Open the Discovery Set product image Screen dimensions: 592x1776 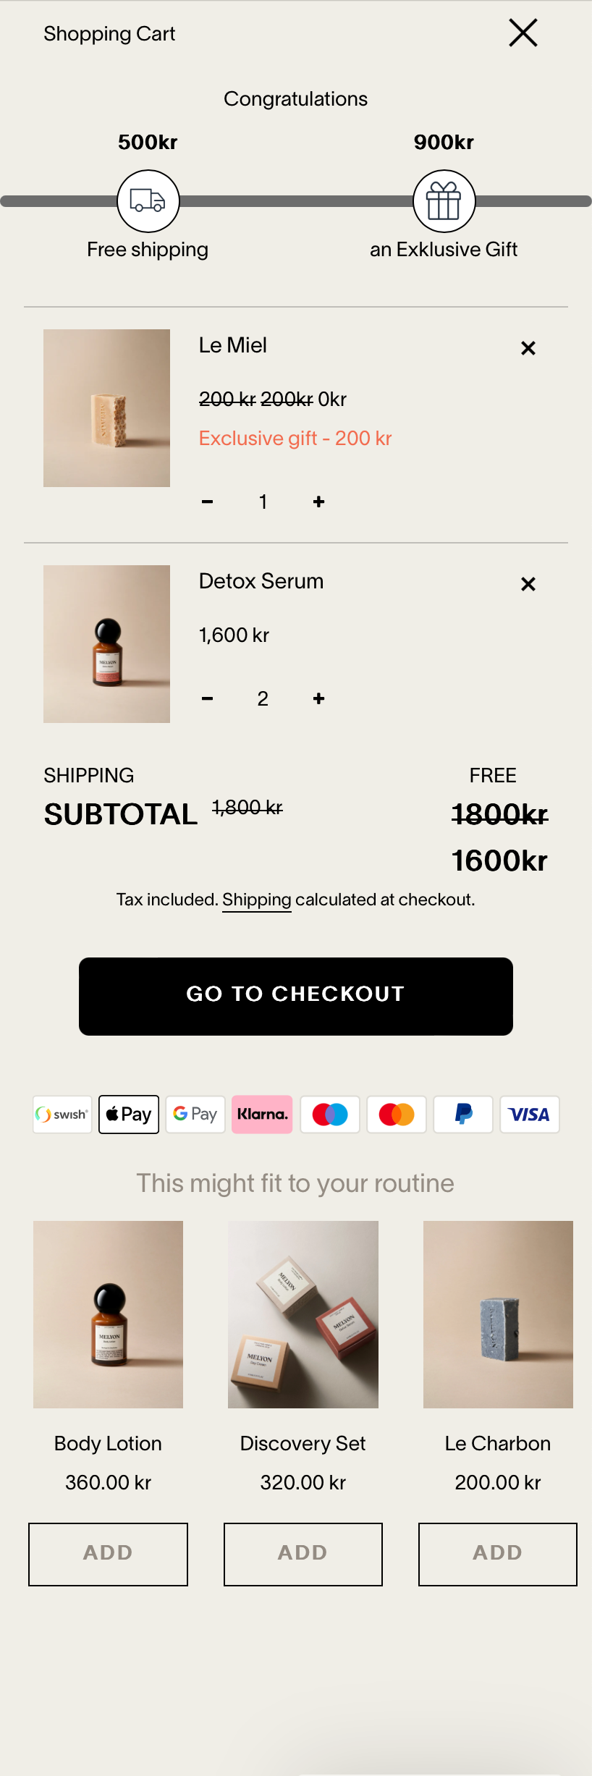coord(303,1314)
